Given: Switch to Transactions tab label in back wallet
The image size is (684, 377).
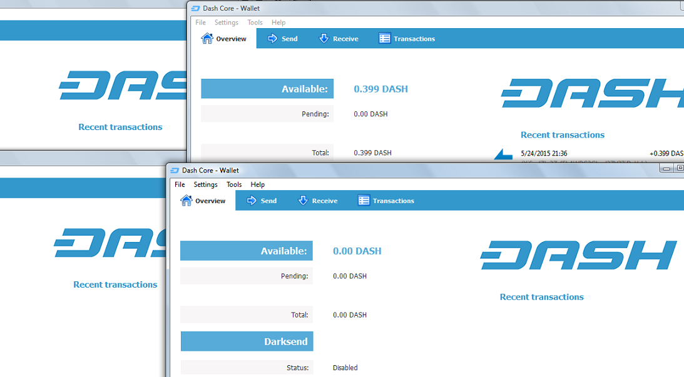Looking at the screenshot, I should [x=414, y=39].
